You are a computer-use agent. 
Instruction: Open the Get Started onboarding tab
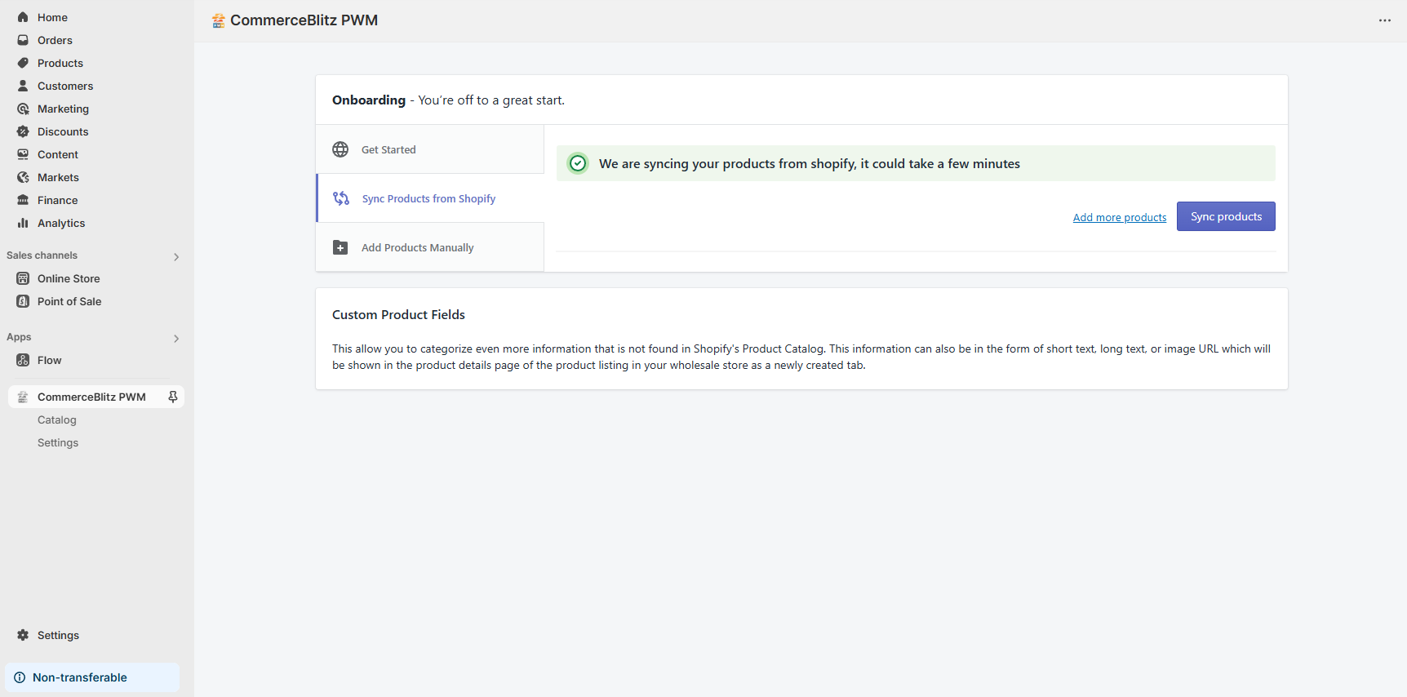pyautogui.click(x=430, y=149)
